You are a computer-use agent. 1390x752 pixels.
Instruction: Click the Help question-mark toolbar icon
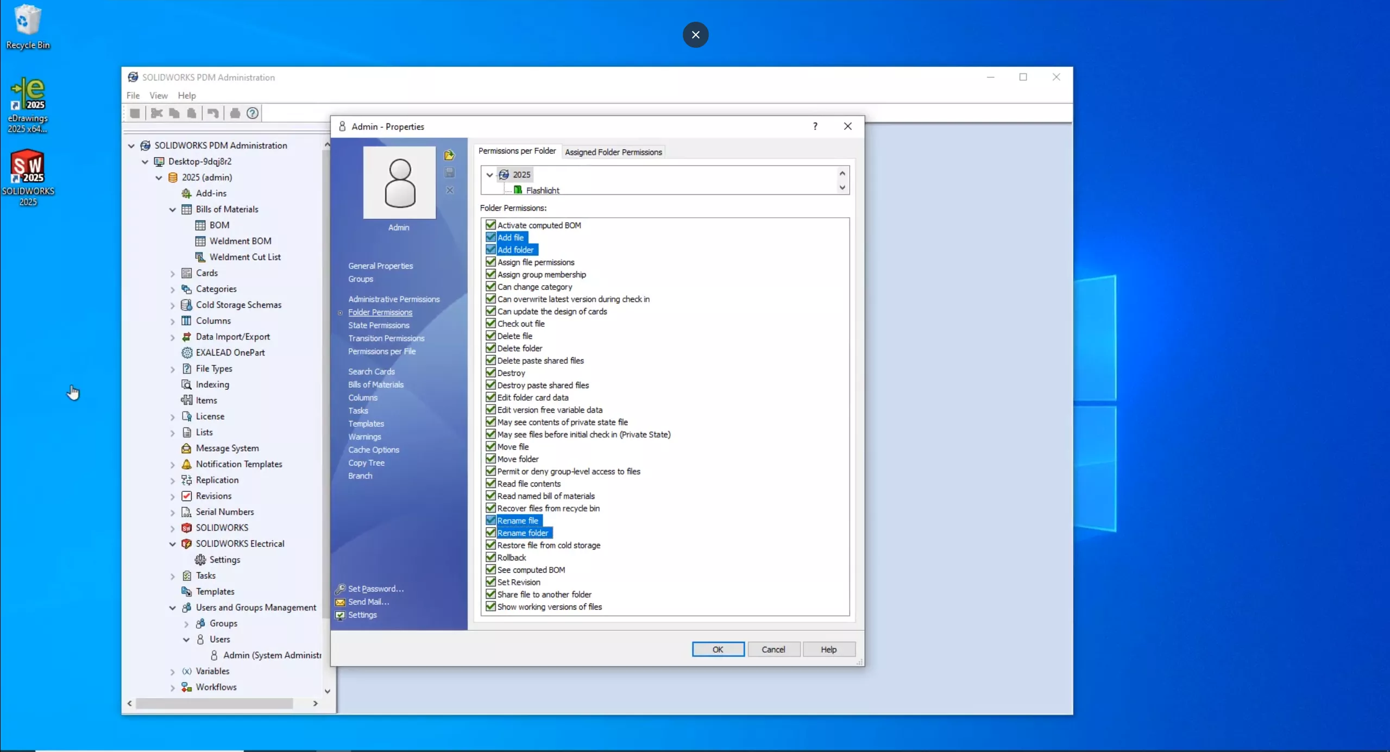(252, 113)
